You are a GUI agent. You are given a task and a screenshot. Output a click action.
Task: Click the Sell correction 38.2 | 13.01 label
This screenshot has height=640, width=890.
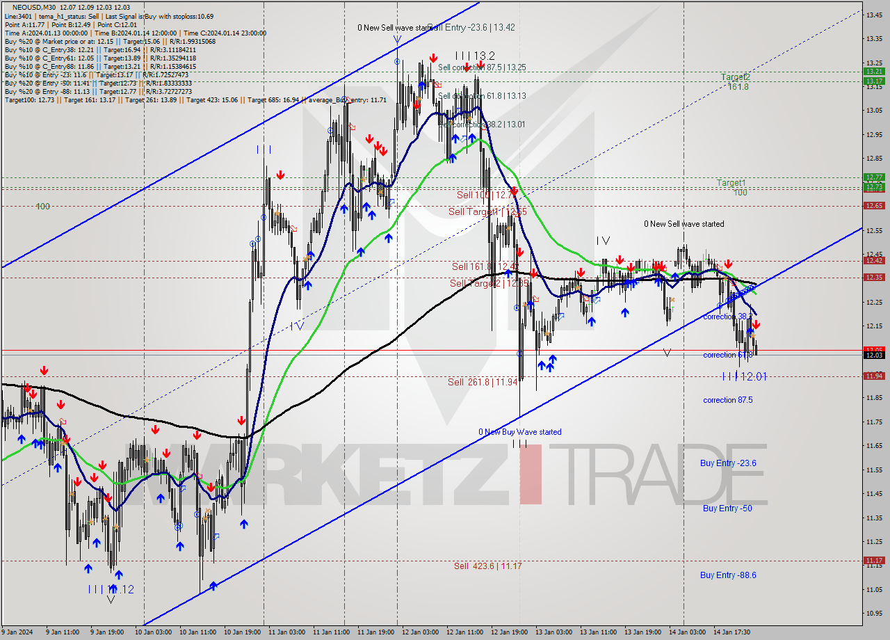tap(482, 125)
